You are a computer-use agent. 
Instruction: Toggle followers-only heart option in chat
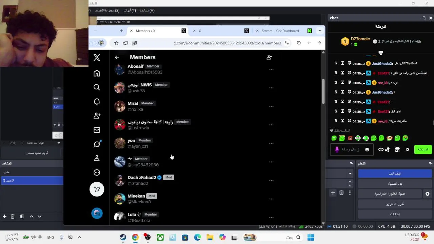tap(332, 130)
